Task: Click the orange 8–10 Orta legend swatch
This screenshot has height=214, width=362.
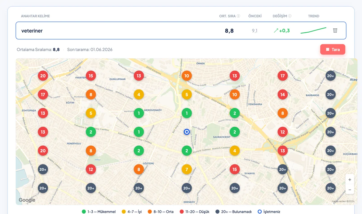Action: tap(150, 212)
